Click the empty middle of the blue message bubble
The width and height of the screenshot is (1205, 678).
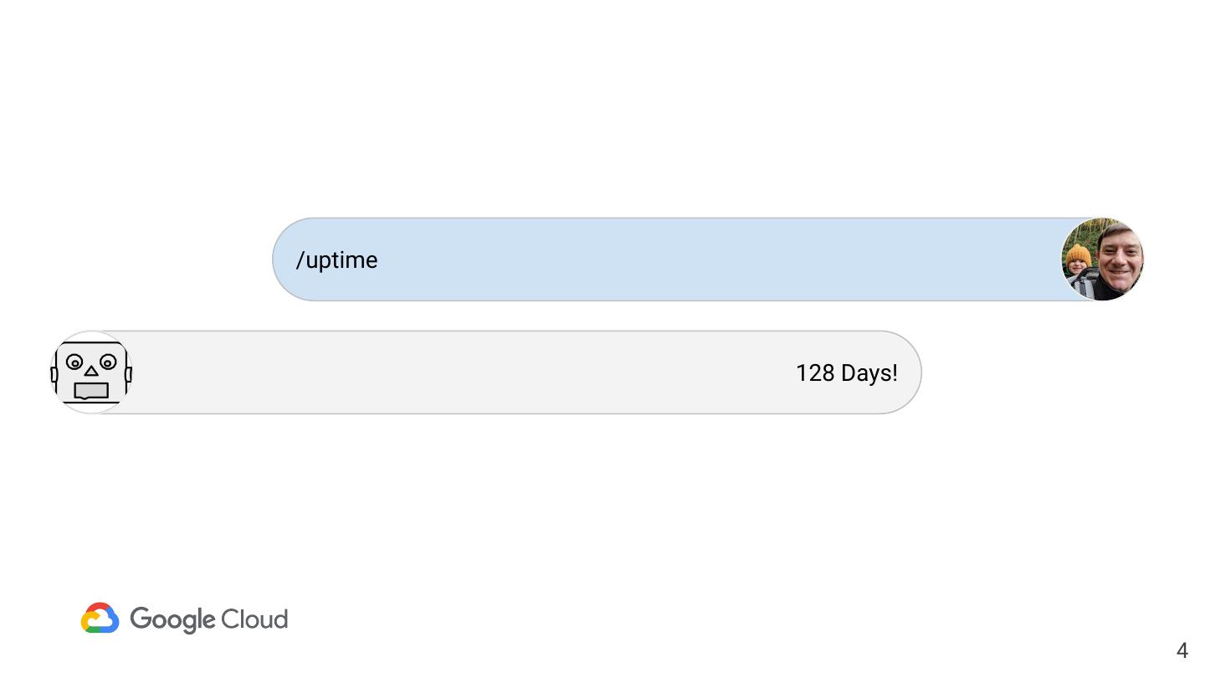coord(669,259)
